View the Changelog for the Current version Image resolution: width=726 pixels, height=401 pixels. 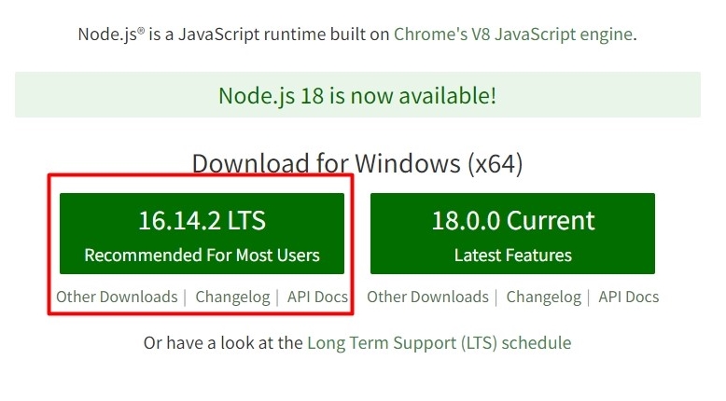(x=544, y=297)
